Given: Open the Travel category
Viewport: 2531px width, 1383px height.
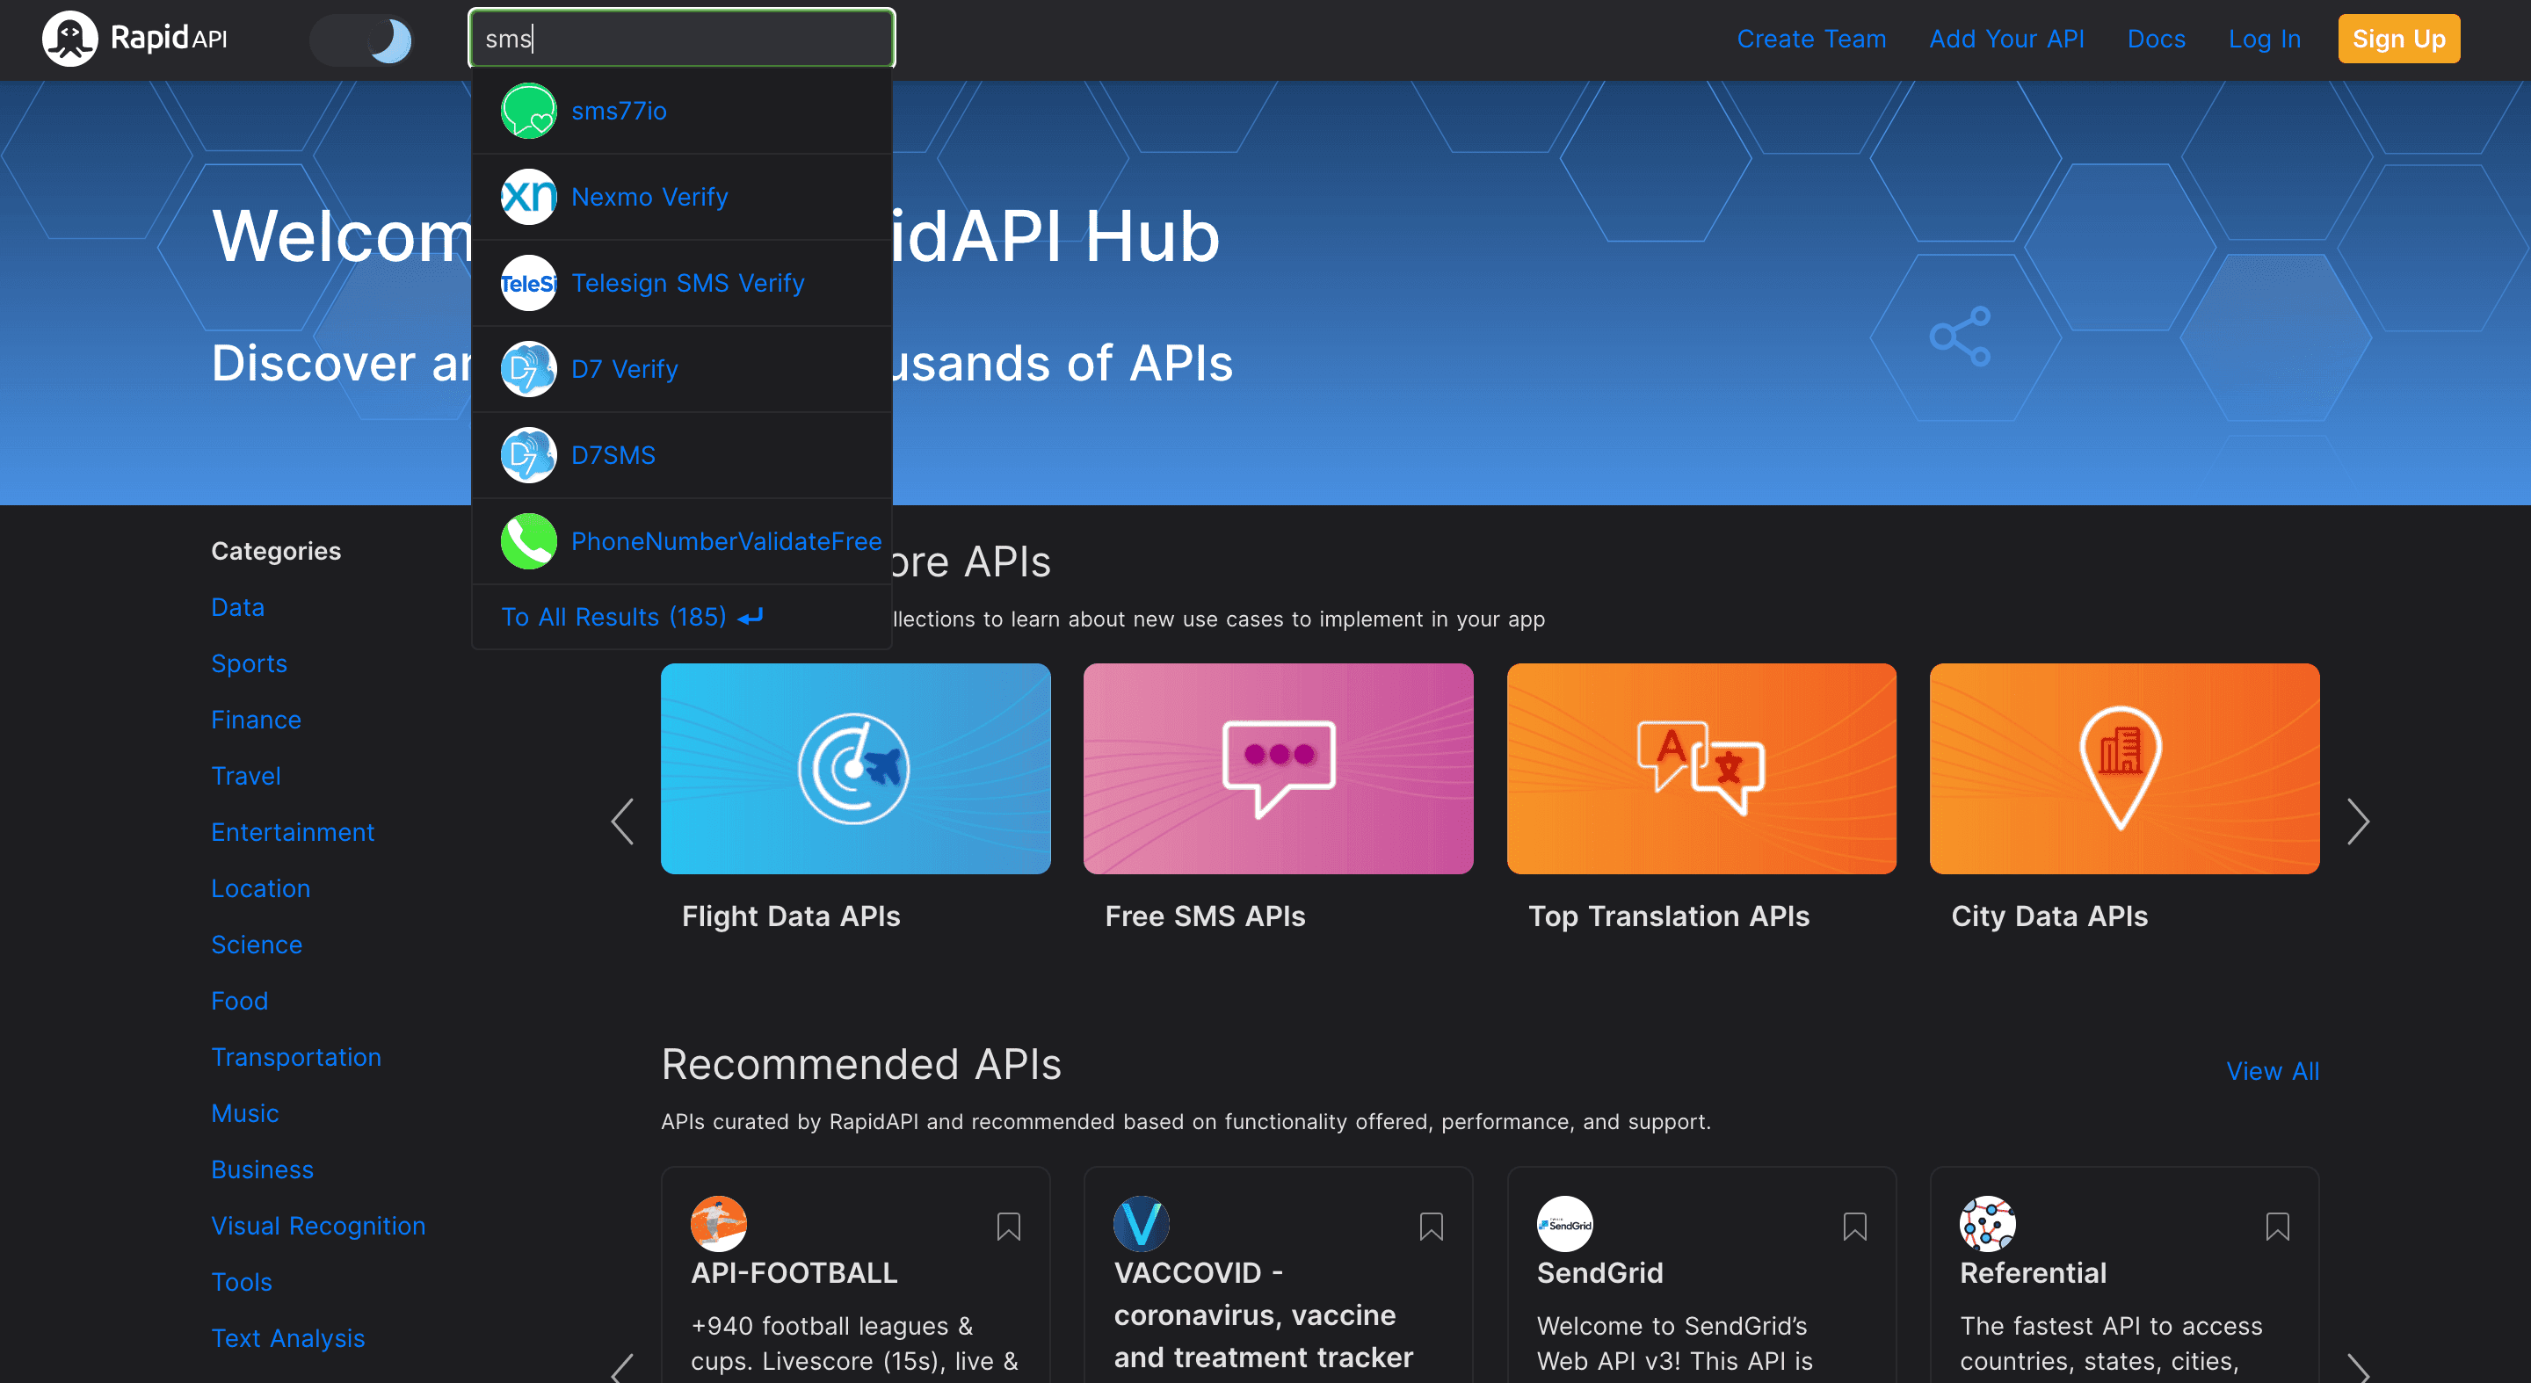Looking at the screenshot, I should pos(246,776).
